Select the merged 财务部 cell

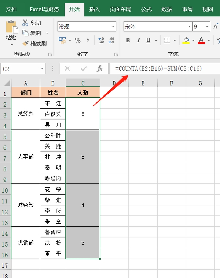(26, 205)
